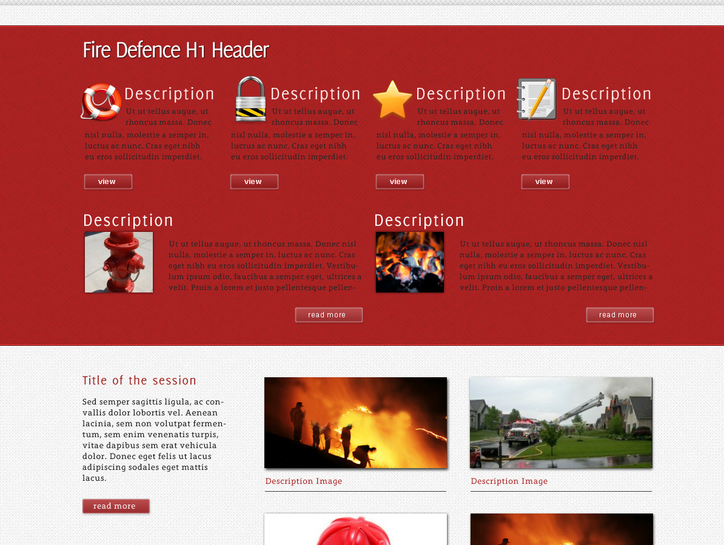Open the red firefighter helmet image

355,529
